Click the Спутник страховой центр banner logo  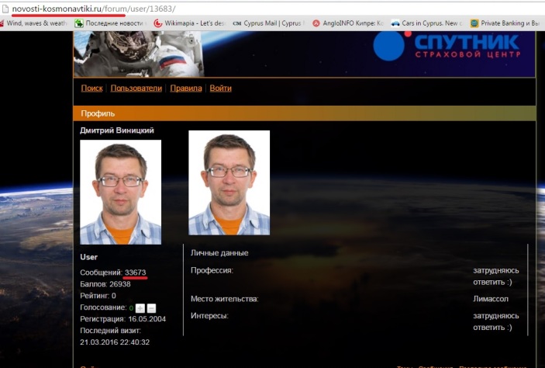coord(447,46)
